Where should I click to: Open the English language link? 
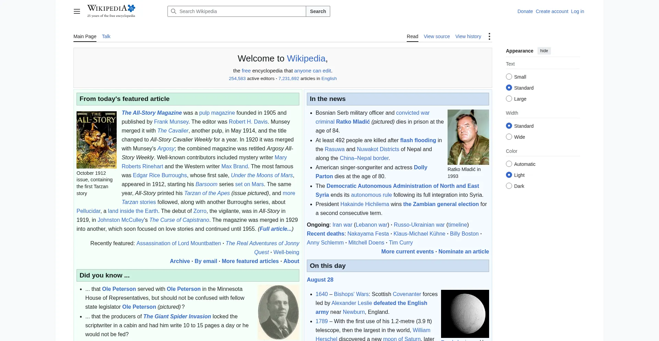[329, 78]
